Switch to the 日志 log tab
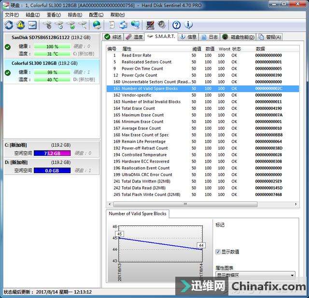The height and width of the screenshot is (298, 309). 209,37
